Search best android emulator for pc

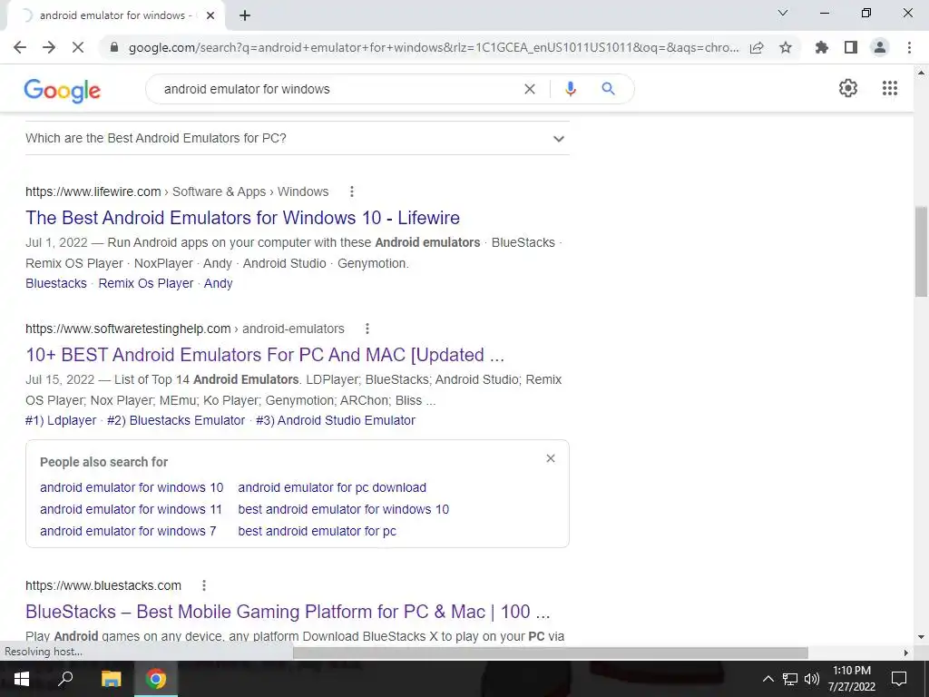coord(317,531)
